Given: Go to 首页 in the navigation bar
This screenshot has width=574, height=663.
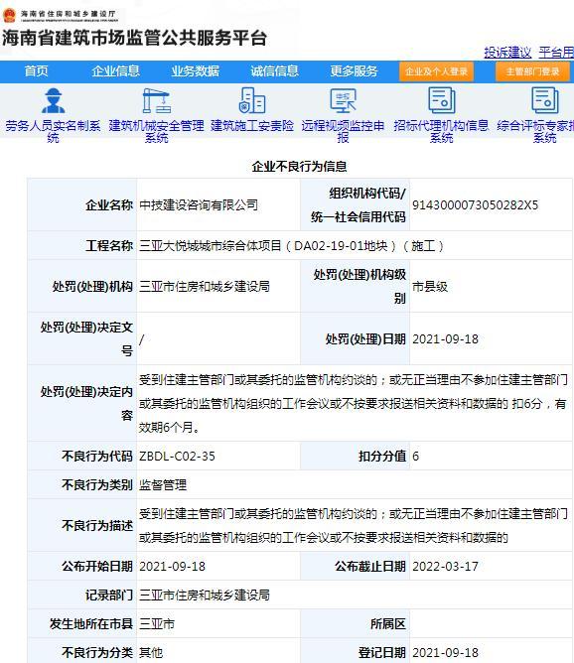Looking at the screenshot, I should point(37,71).
